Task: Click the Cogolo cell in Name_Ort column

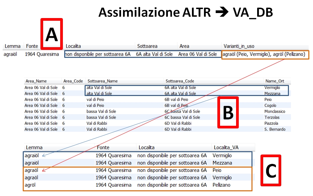Action: pyautogui.click(x=271, y=105)
